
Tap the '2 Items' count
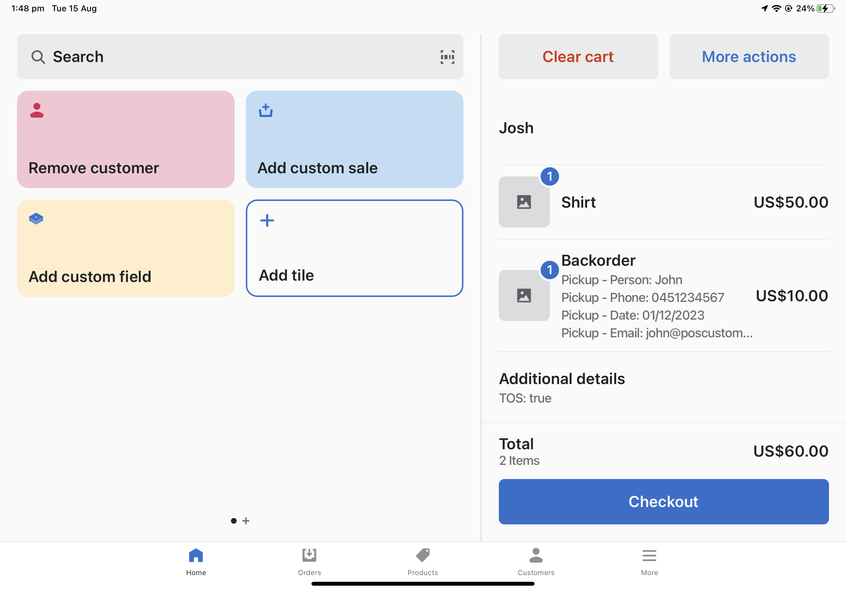519,461
